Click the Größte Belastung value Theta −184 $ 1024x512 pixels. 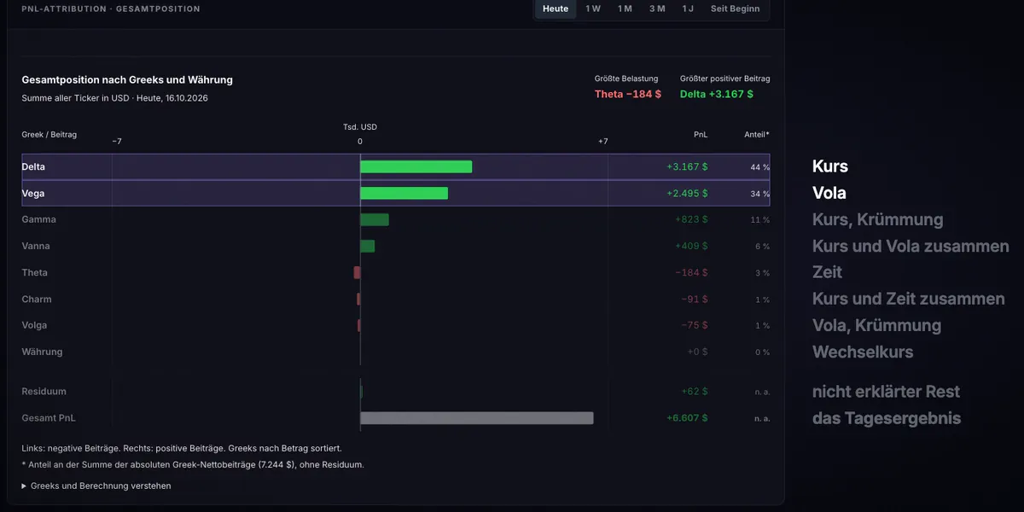[x=628, y=94]
